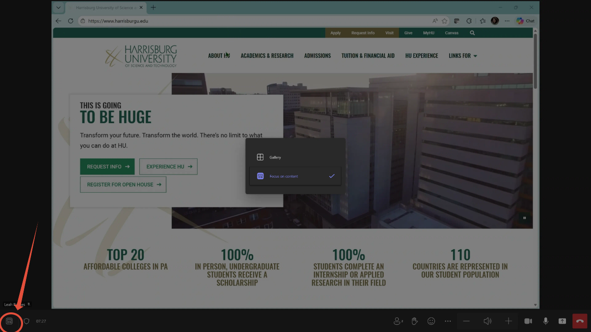Click the browser back arrow

58,21
